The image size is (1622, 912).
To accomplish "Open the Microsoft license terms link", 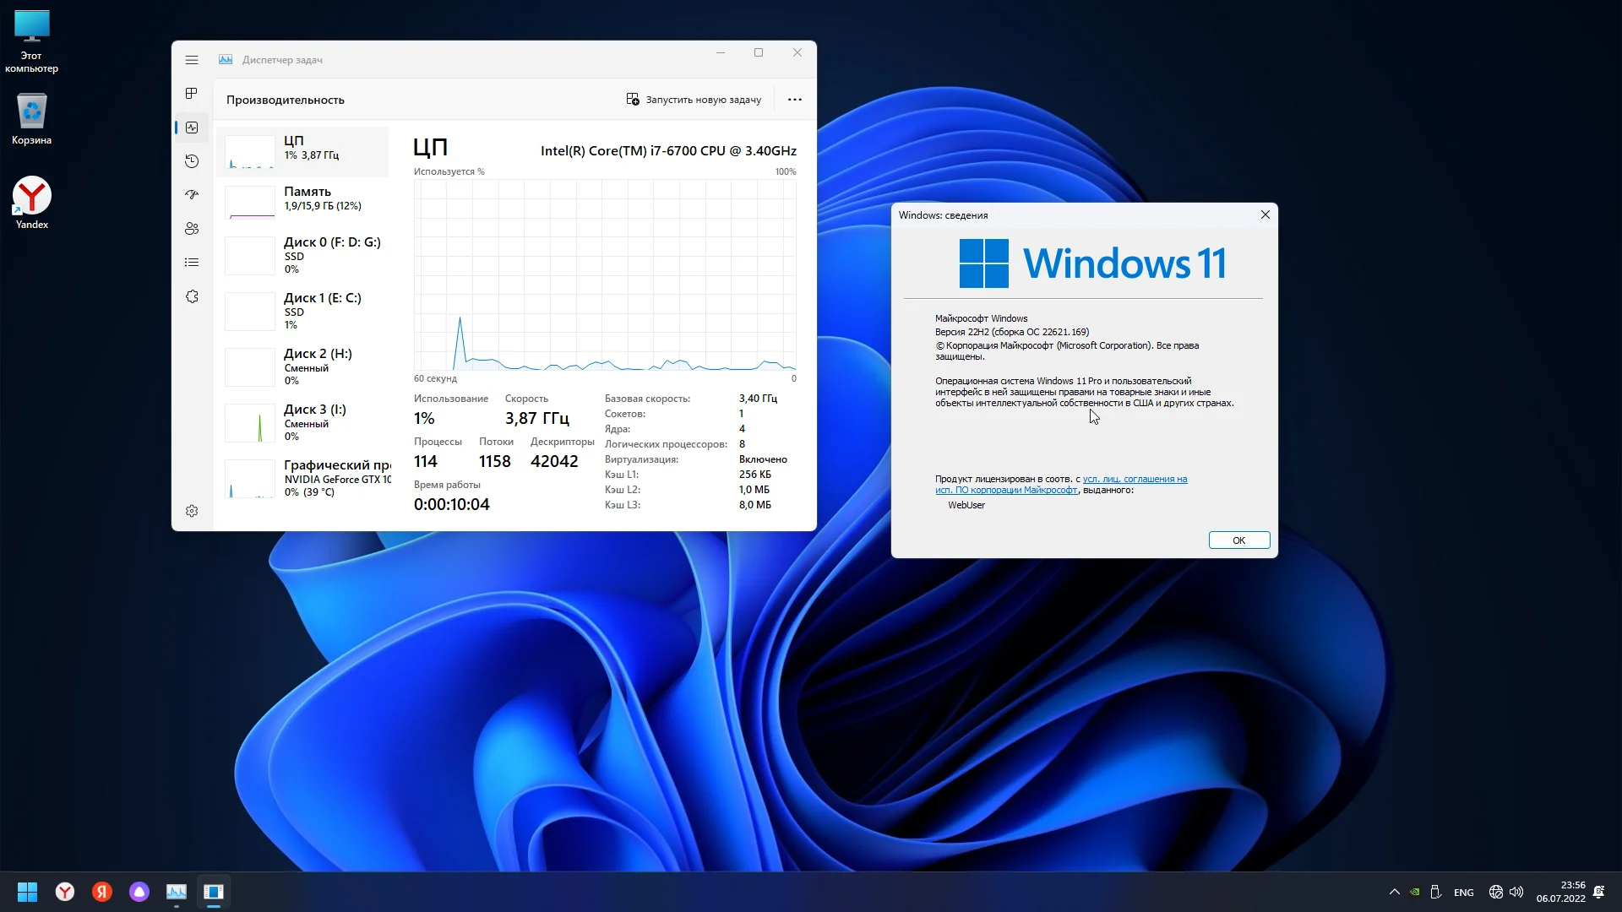I will (x=1135, y=480).
